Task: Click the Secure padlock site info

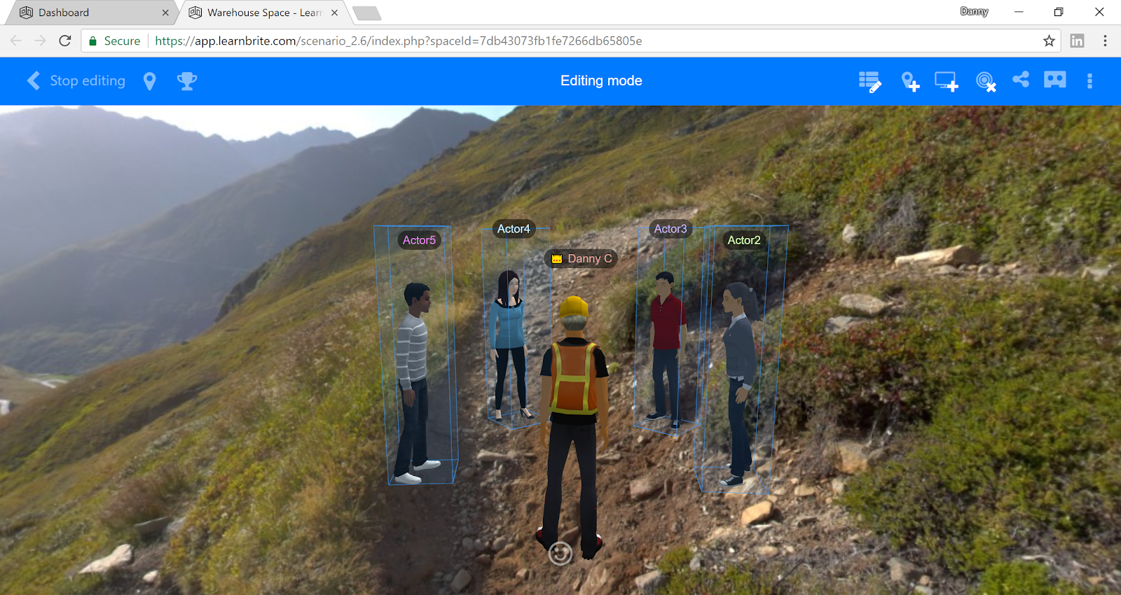Action: 114,41
